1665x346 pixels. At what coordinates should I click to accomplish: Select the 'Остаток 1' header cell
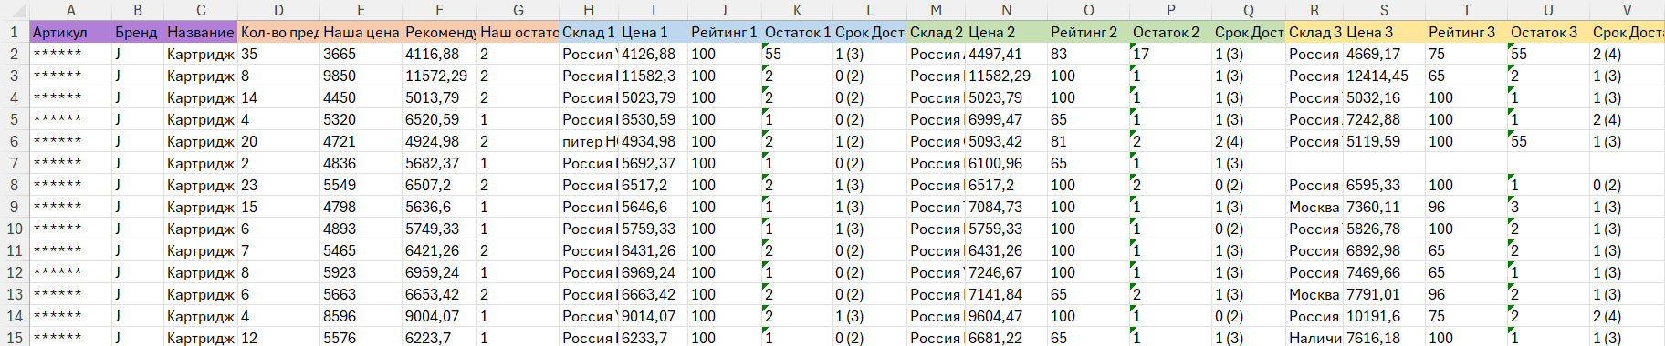[x=797, y=32]
